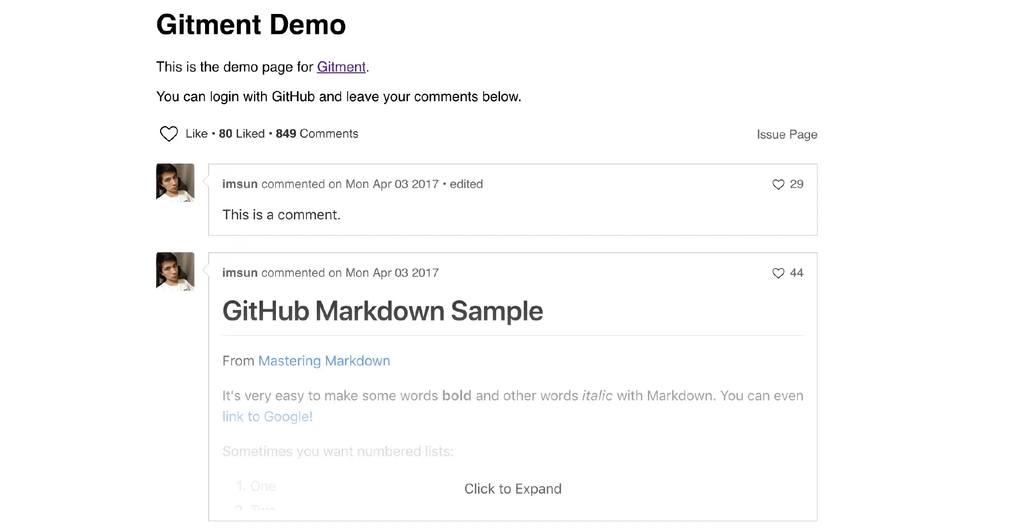
Task: Open the Issue Page link
Action: click(787, 135)
